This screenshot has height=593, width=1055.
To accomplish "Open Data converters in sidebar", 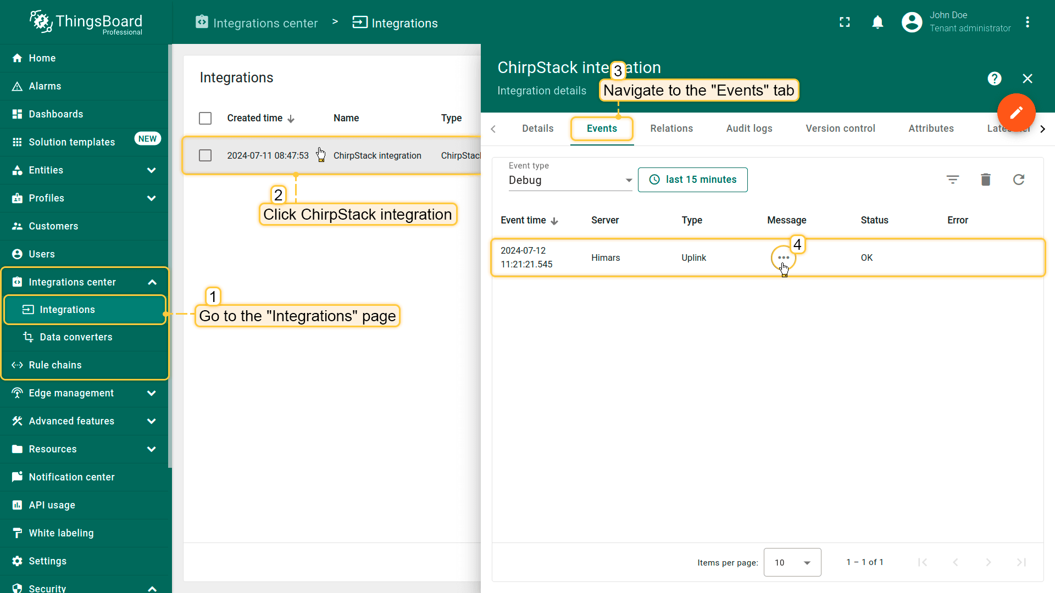I will click(76, 337).
